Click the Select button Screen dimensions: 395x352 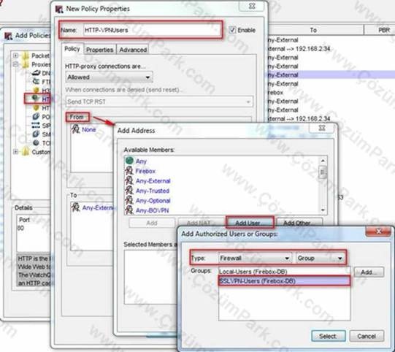coord(329,336)
